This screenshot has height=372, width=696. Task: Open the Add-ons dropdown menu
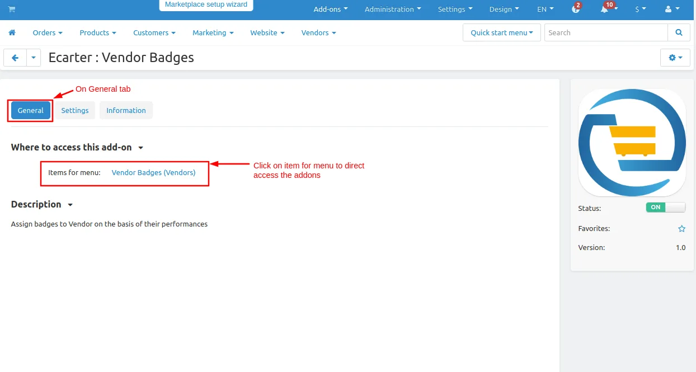[x=331, y=9]
